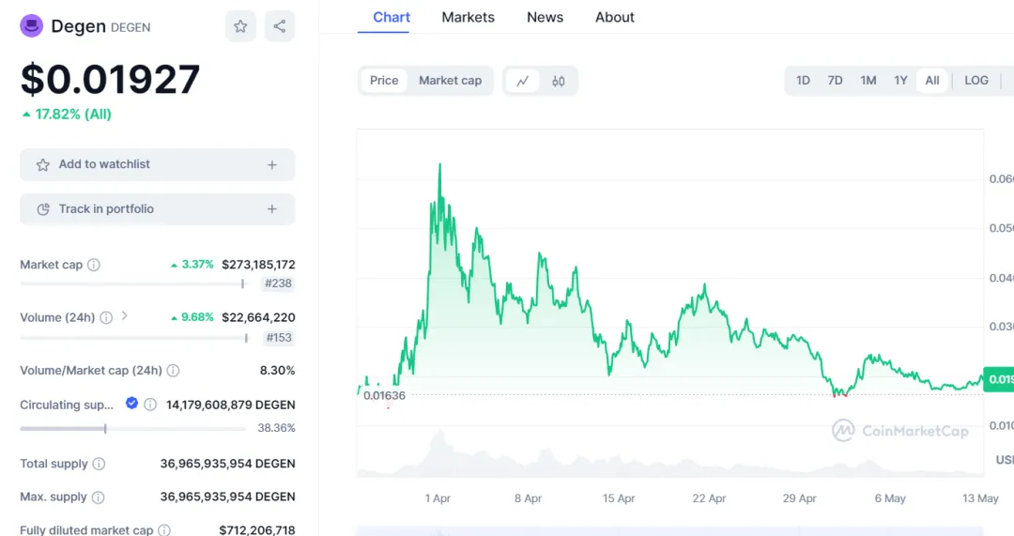Toggle chart to Price view

tap(384, 81)
